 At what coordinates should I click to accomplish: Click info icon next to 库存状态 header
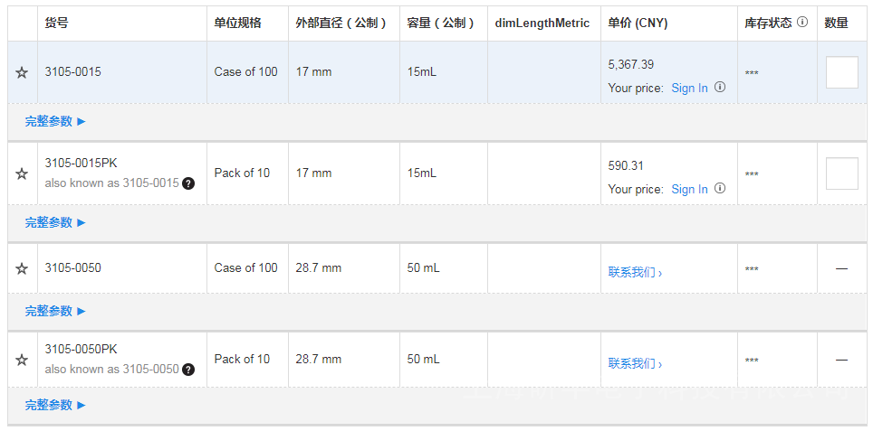click(801, 23)
